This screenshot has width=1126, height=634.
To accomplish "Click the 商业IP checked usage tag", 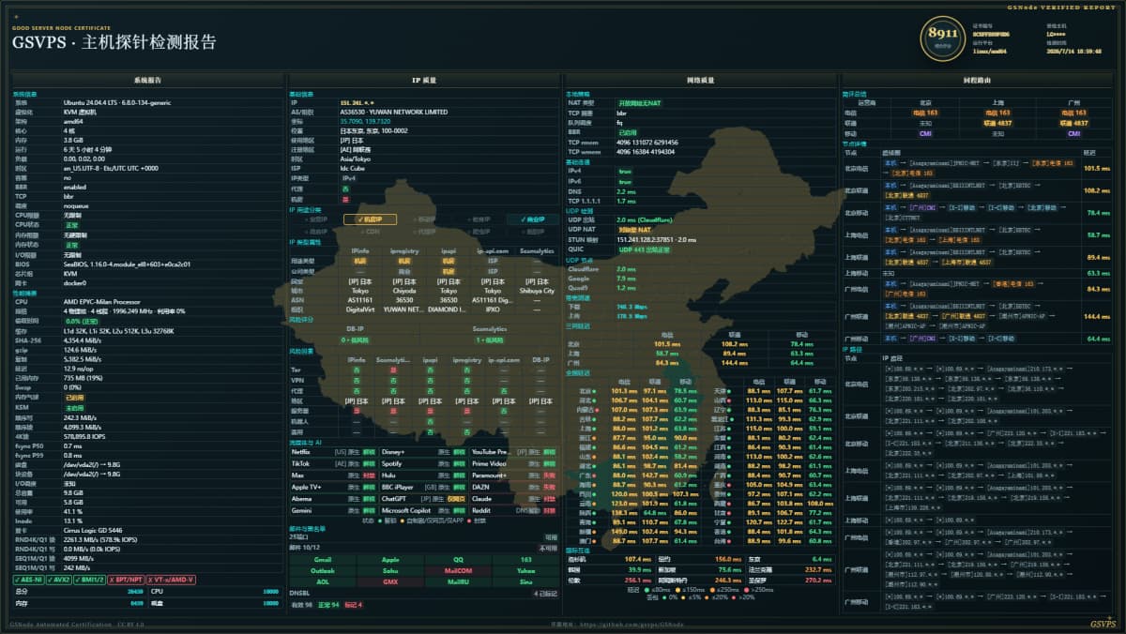I will pyautogui.click(x=533, y=219).
